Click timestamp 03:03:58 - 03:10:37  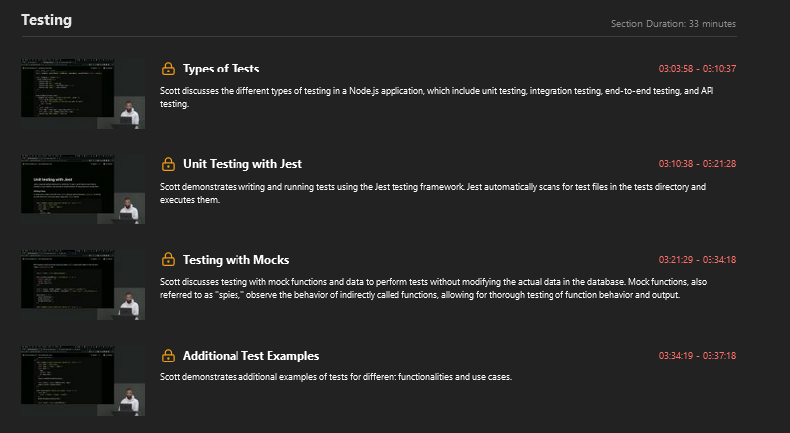pos(698,69)
